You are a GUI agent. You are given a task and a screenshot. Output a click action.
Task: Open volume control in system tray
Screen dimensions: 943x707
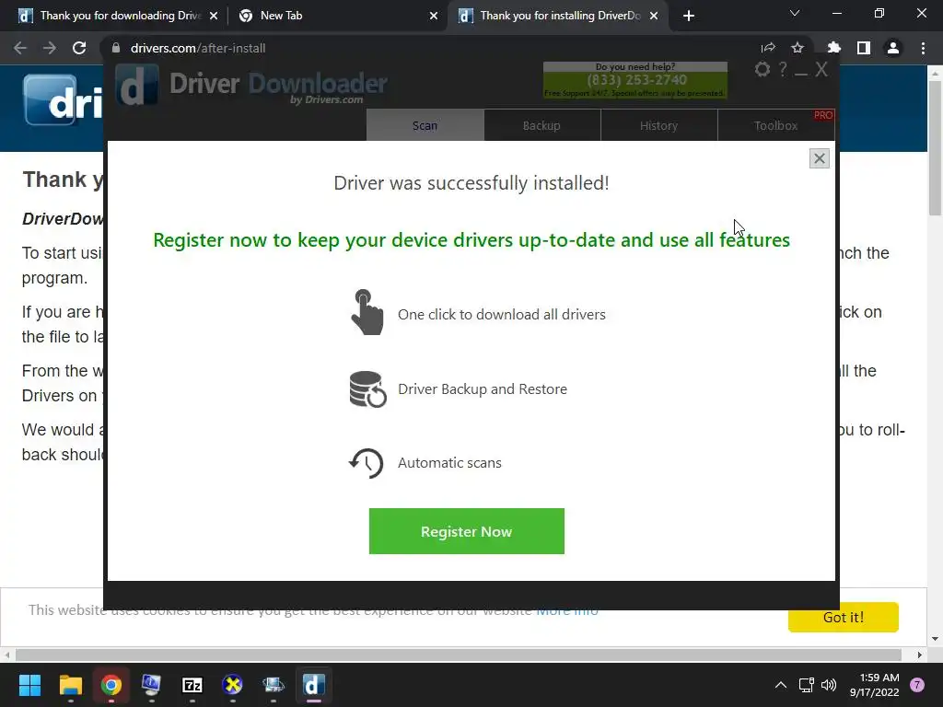click(829, 685)
